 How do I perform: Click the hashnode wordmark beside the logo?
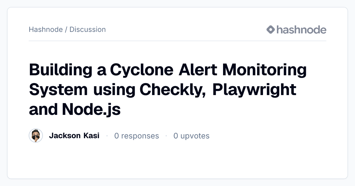click(301, 30)
